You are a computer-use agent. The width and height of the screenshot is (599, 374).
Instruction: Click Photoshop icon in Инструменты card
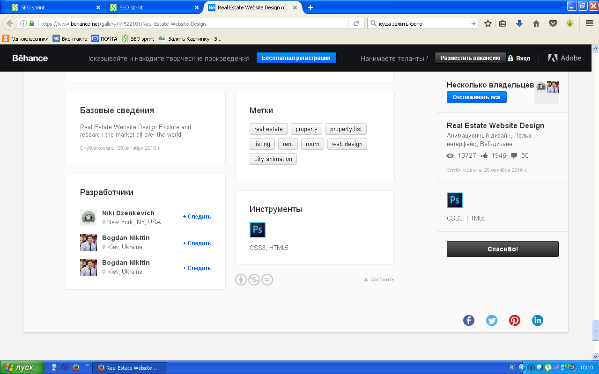258,230
